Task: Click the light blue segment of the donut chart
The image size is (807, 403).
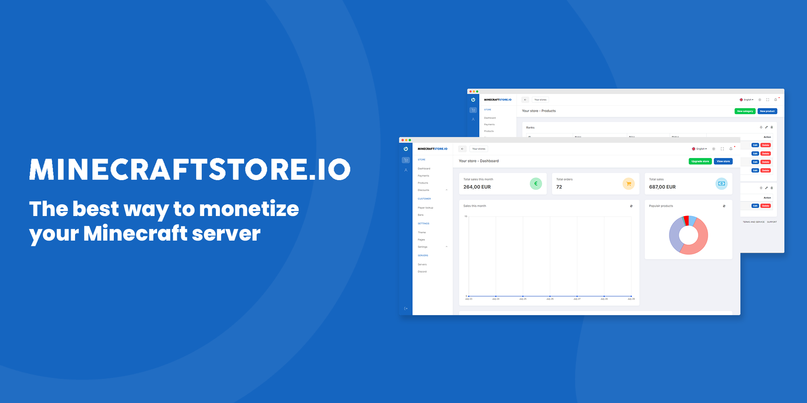Action: tap(692, 220)
